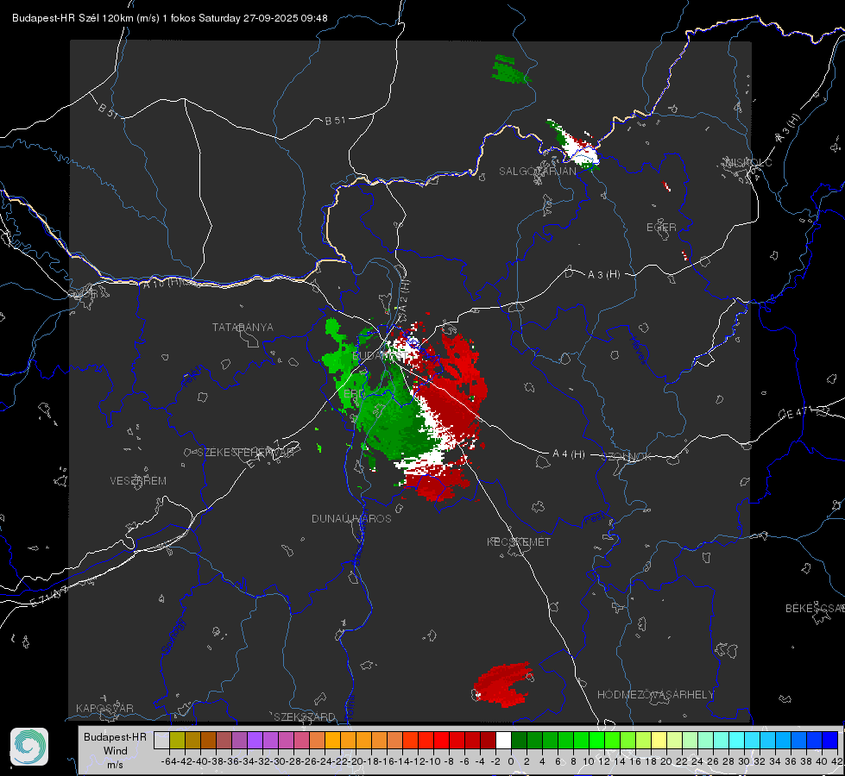Image resolution: width=845 pixels, height=776 pixels.
Task: Click the KECSKEMET city label
Action: click(519, 541)
